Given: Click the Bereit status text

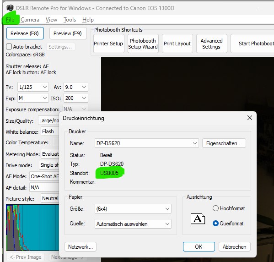Looking at the screenshot, I should pyautogui.click(x=106, y=155).
